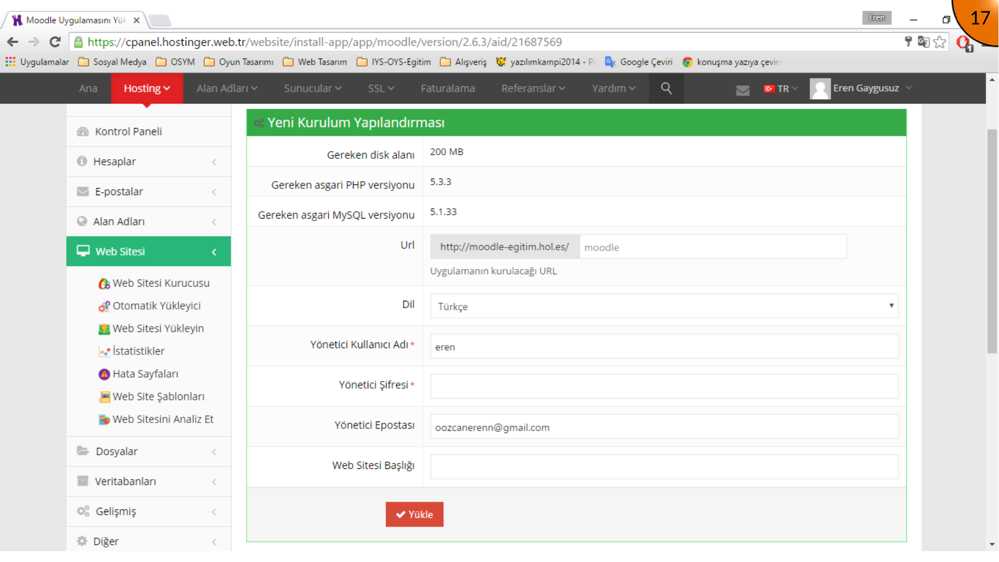This screenshot has width=999, height=562.
Task: Click the Url path input field
Action: click(x=713, y=247)
